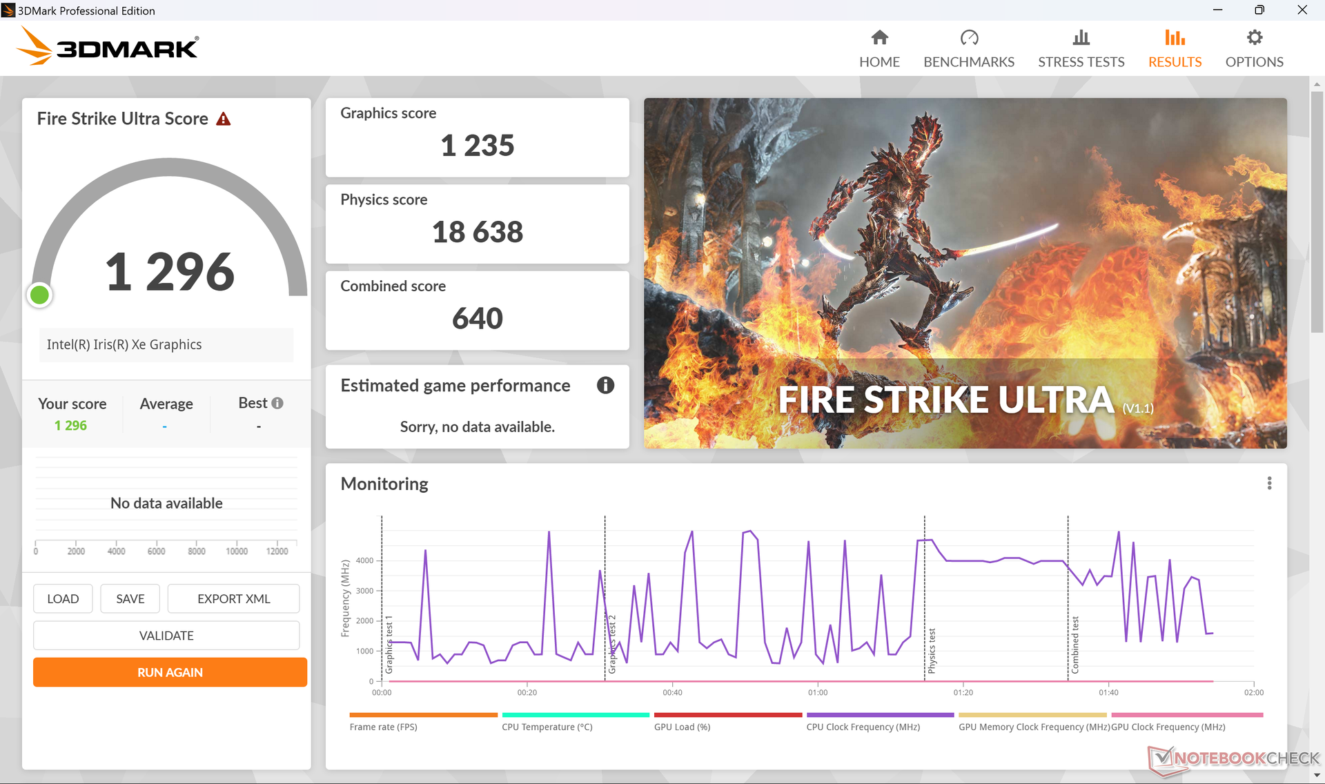The height and width of the screenshot is (784, 1325).
Task: Click the red warning triangle beside score
Action: (x=223, y=119)
